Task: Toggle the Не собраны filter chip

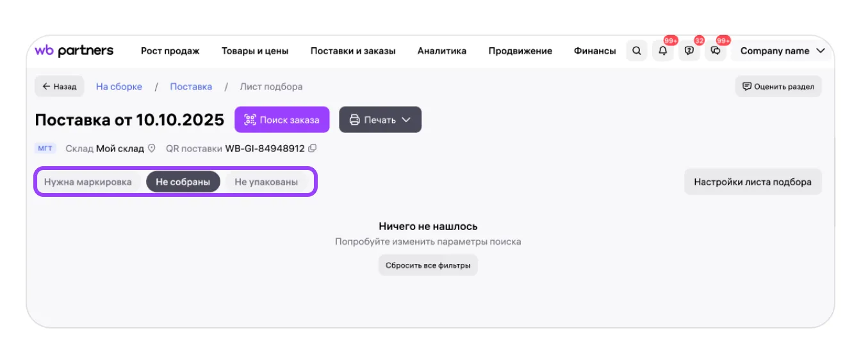Action: [183, 182]
